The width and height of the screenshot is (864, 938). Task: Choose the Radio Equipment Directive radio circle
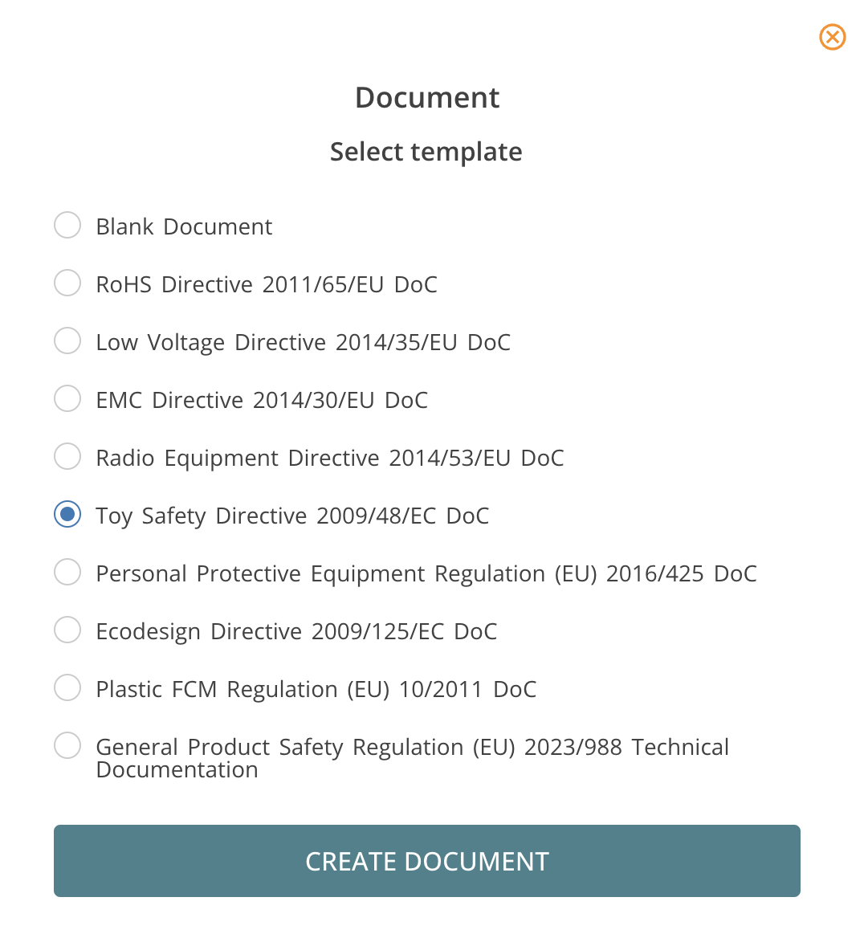[67, 456]
